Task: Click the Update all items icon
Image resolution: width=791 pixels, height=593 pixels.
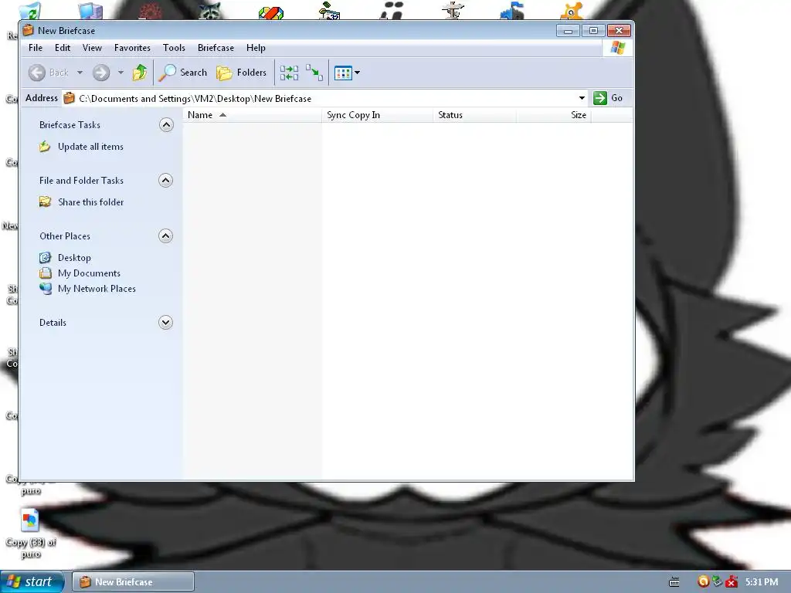Action: 45,147
